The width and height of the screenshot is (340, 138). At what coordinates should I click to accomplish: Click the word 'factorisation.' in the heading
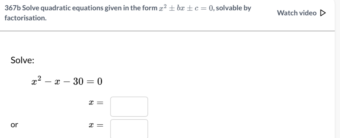25,18
